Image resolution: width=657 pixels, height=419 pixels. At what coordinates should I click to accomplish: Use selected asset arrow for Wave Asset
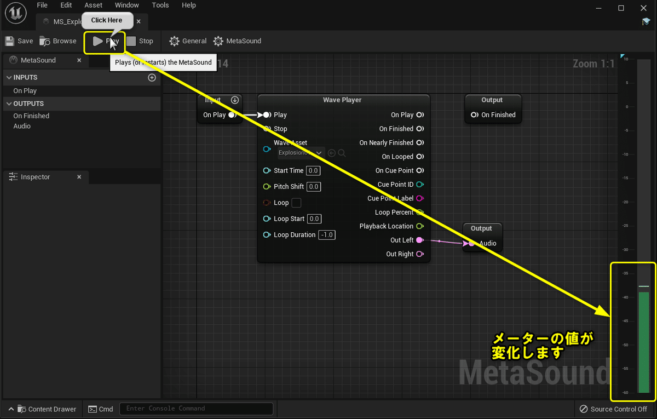point(332,153)
